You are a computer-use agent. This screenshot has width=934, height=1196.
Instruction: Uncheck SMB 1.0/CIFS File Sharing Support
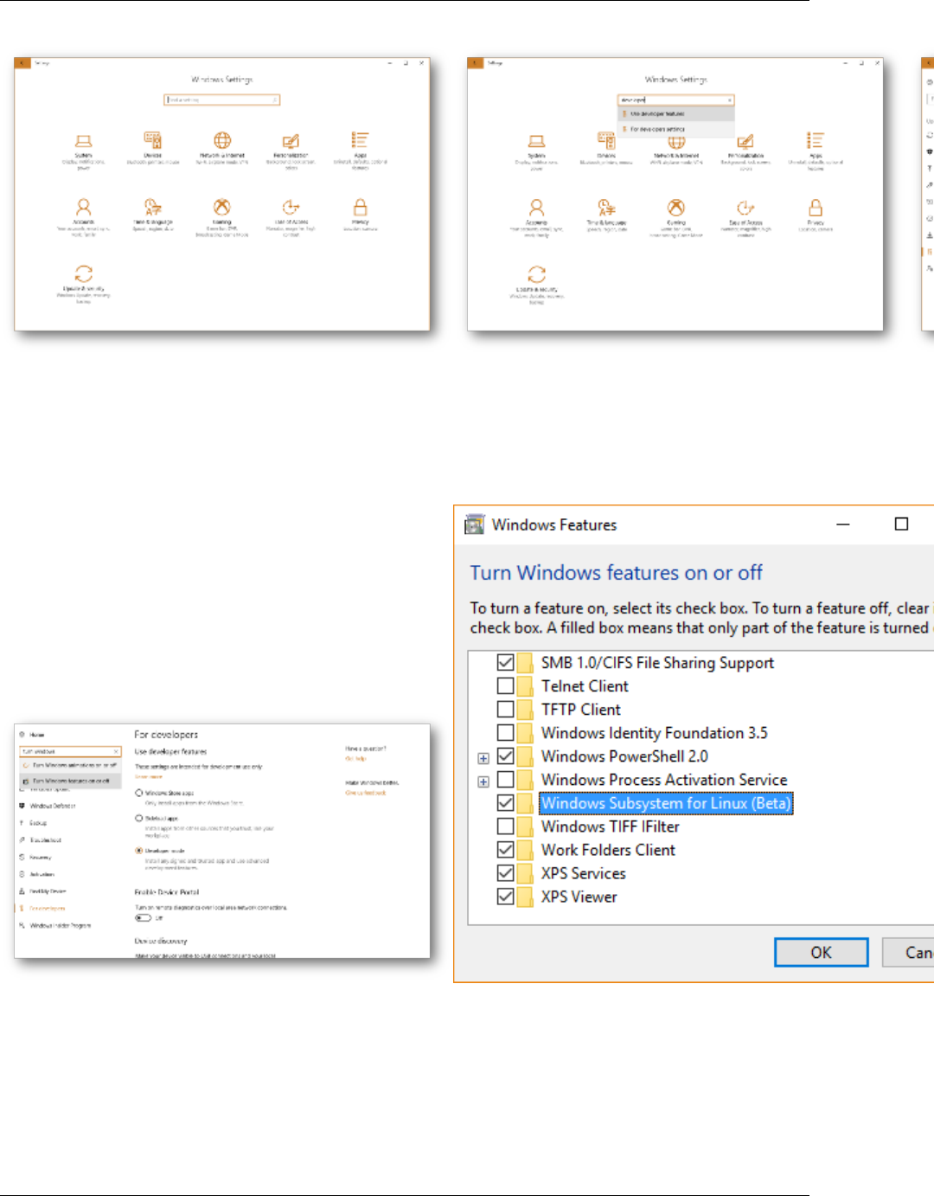click(x=506, y=663)
